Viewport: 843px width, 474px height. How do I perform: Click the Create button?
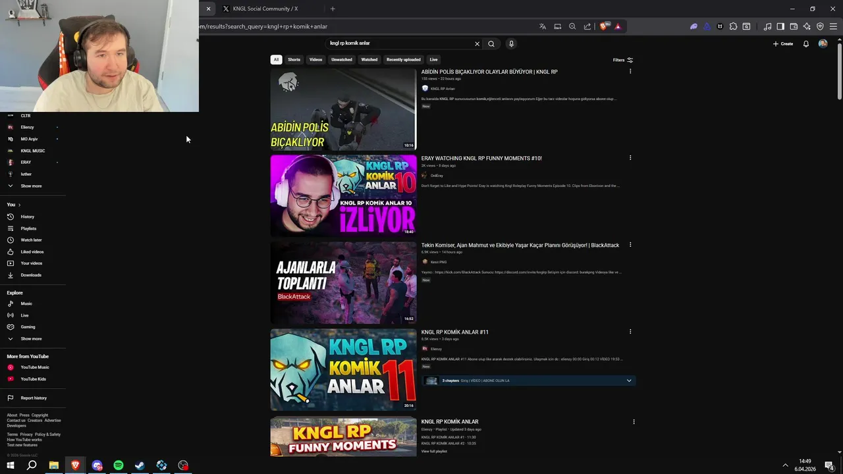pyautogui.click(x=783, y=43)
